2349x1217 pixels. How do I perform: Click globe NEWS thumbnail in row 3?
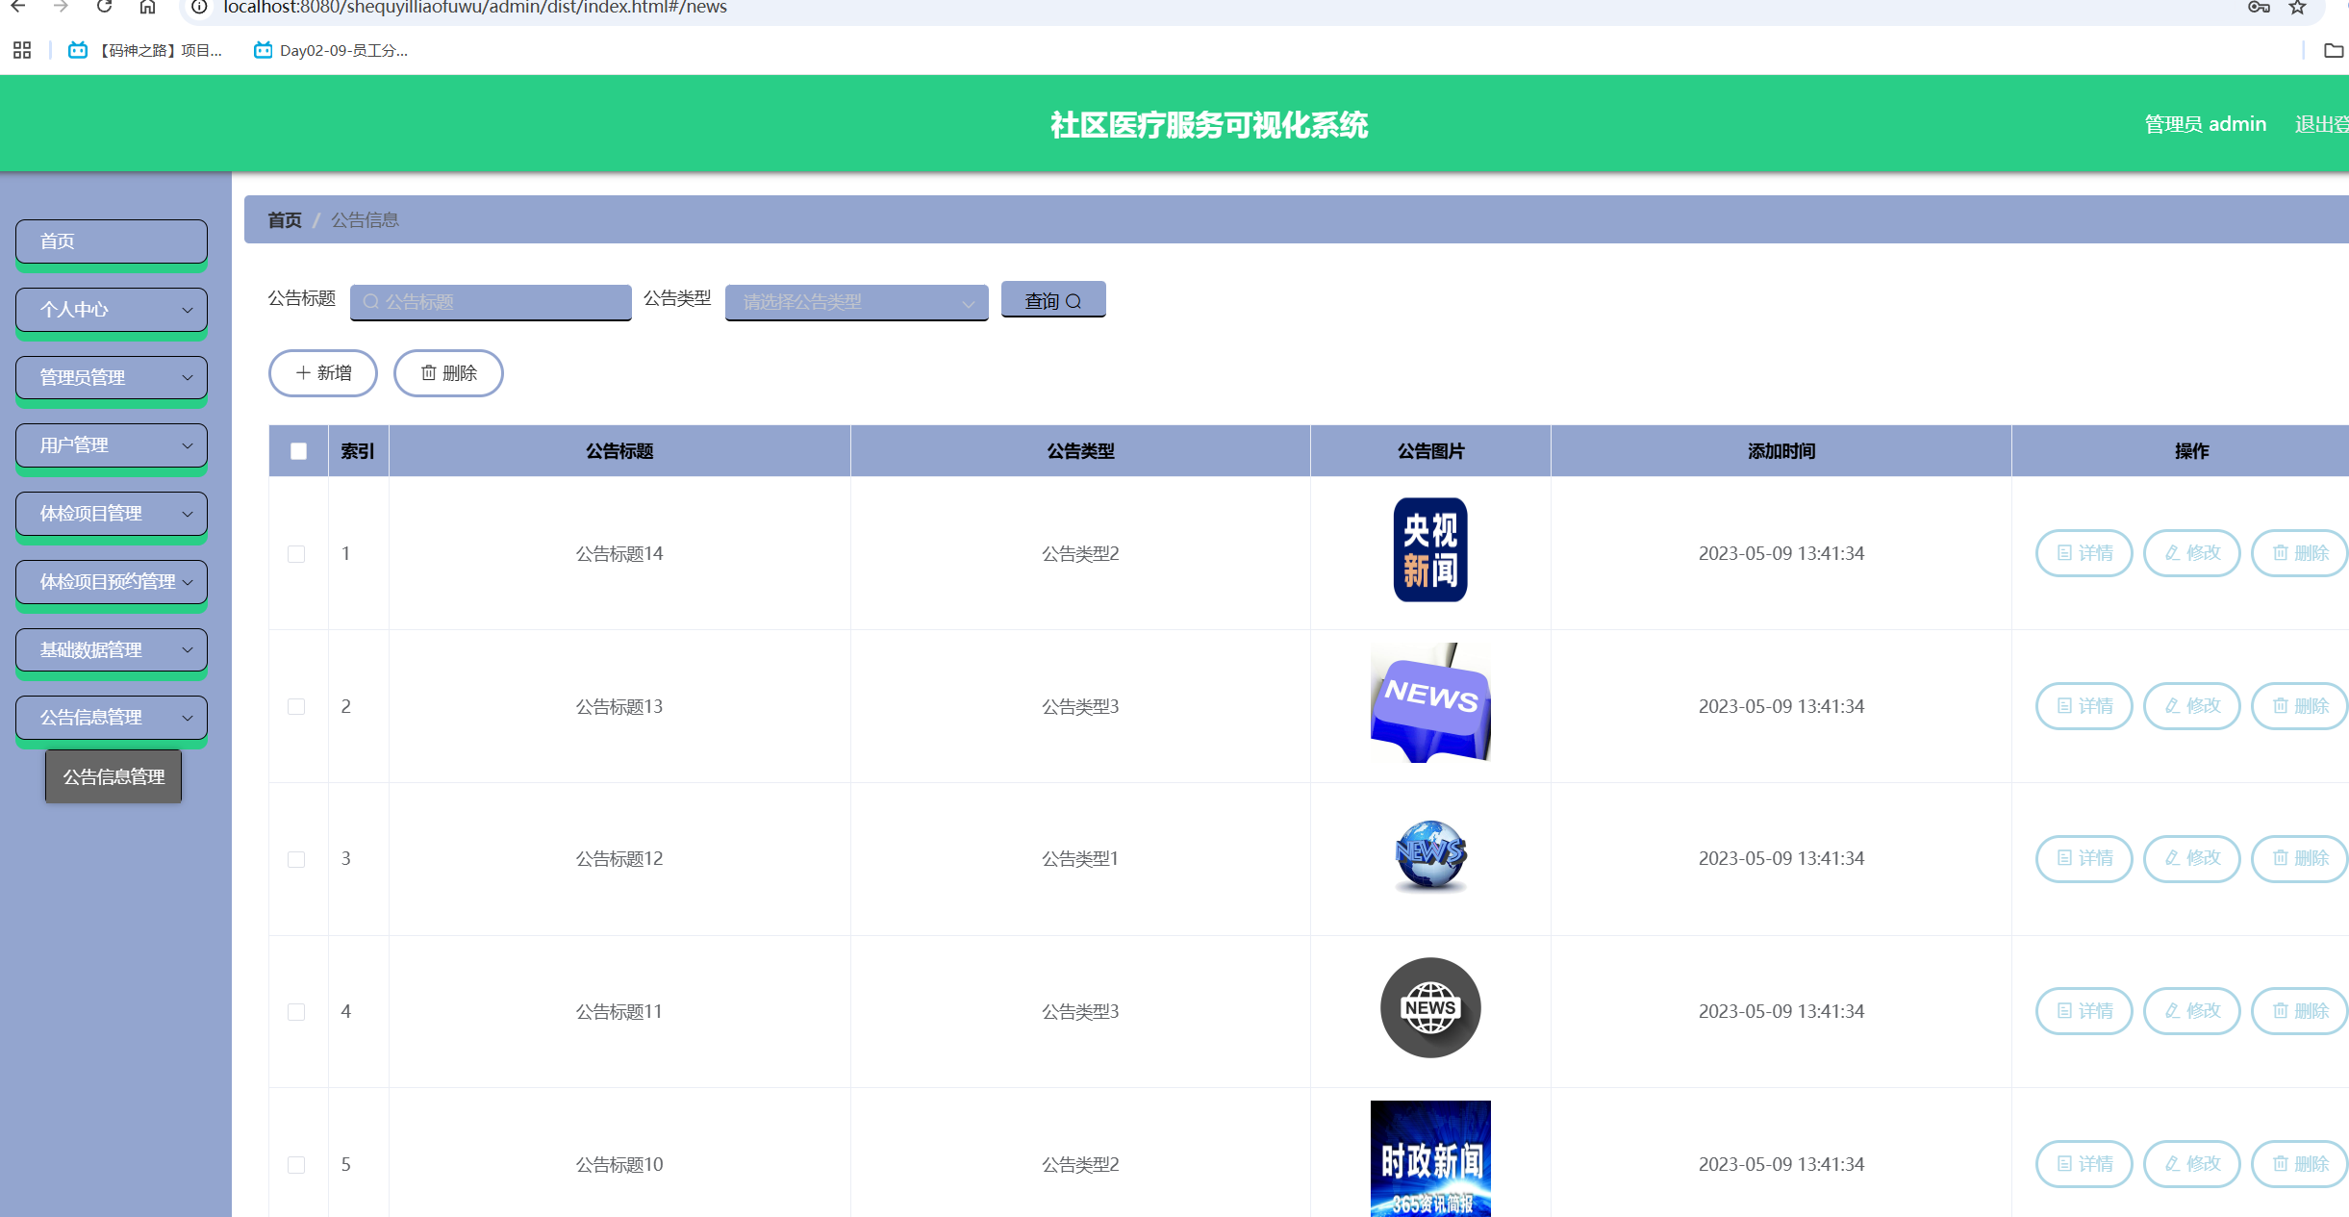coord(1430,855)
